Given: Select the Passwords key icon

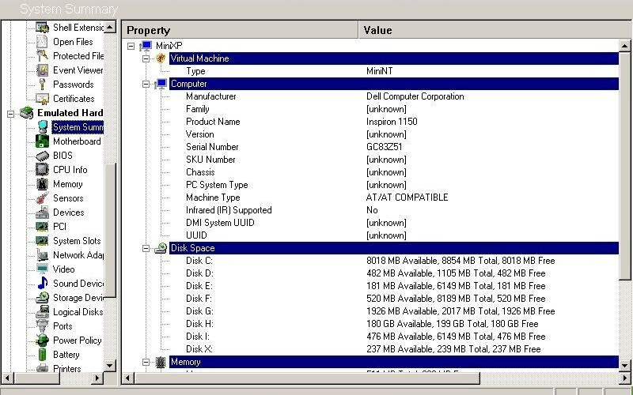Looking at the screenshot, I should (x=42, y=85).
